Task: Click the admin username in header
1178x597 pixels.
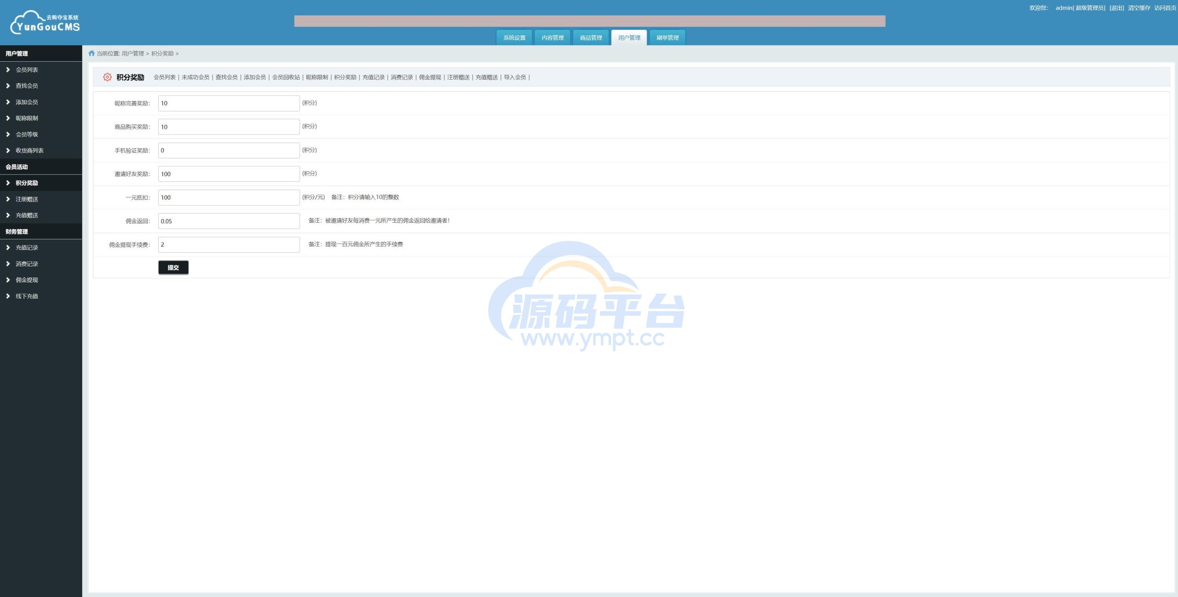Action: [1063, 8]
